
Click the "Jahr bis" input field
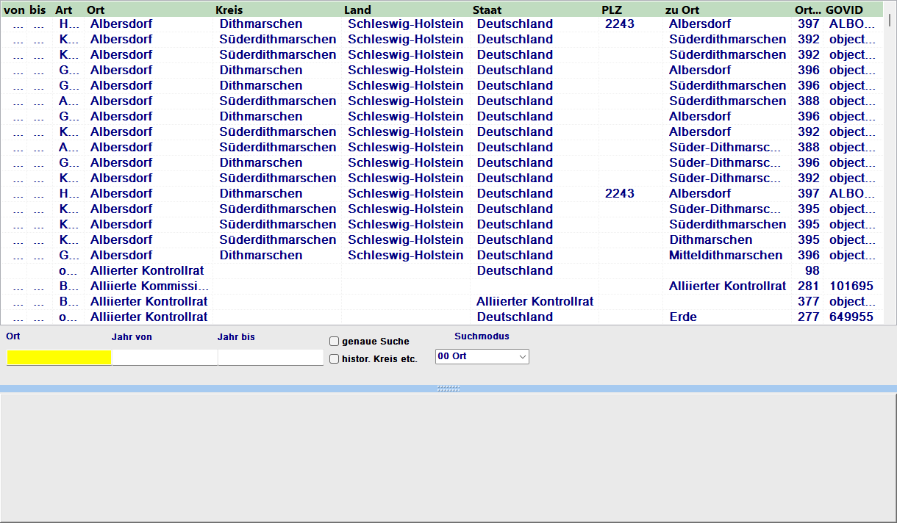(x=270, y=358)
